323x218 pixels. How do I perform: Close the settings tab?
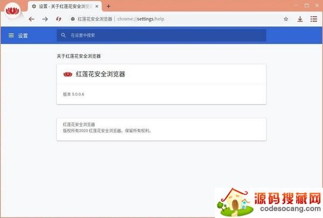coord(96,6)
